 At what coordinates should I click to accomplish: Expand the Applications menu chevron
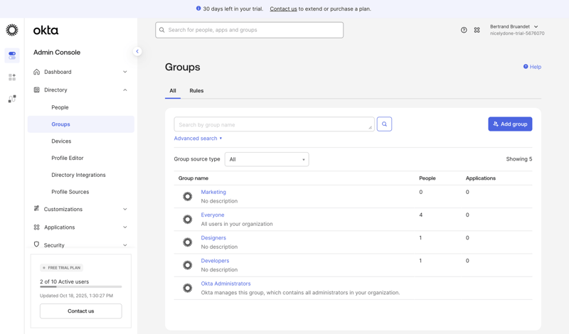pyautogui.click(x=125, y=227)
